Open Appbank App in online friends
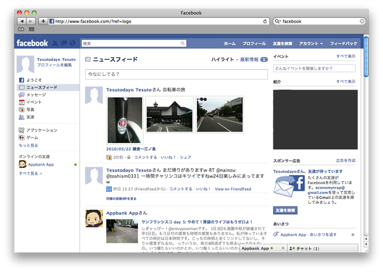 pyautogui.click(x=41, y=164)
